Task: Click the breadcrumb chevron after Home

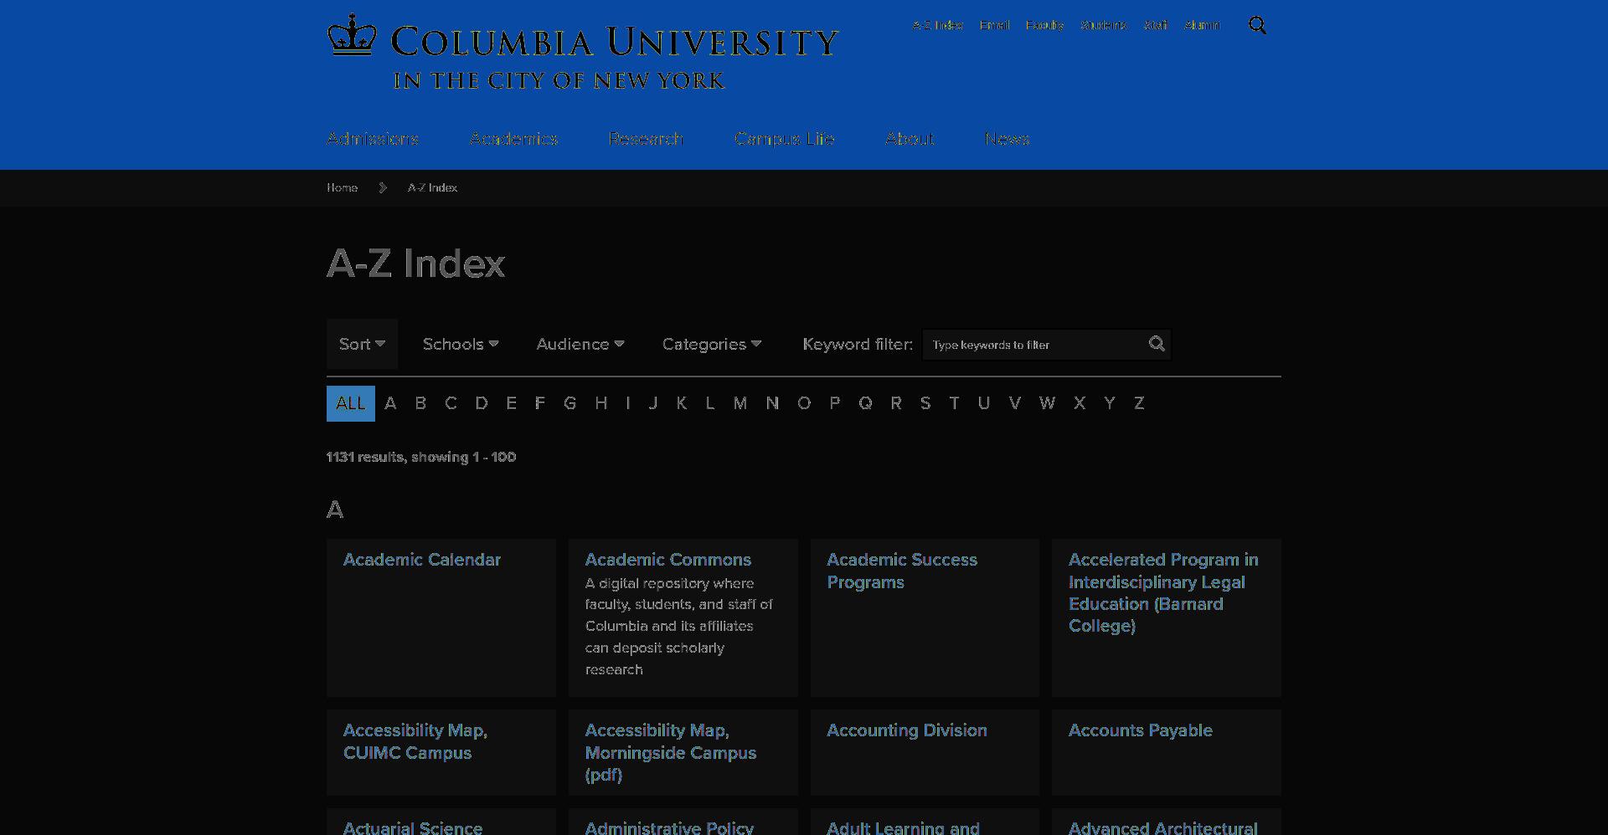Action: coord(383,188)
